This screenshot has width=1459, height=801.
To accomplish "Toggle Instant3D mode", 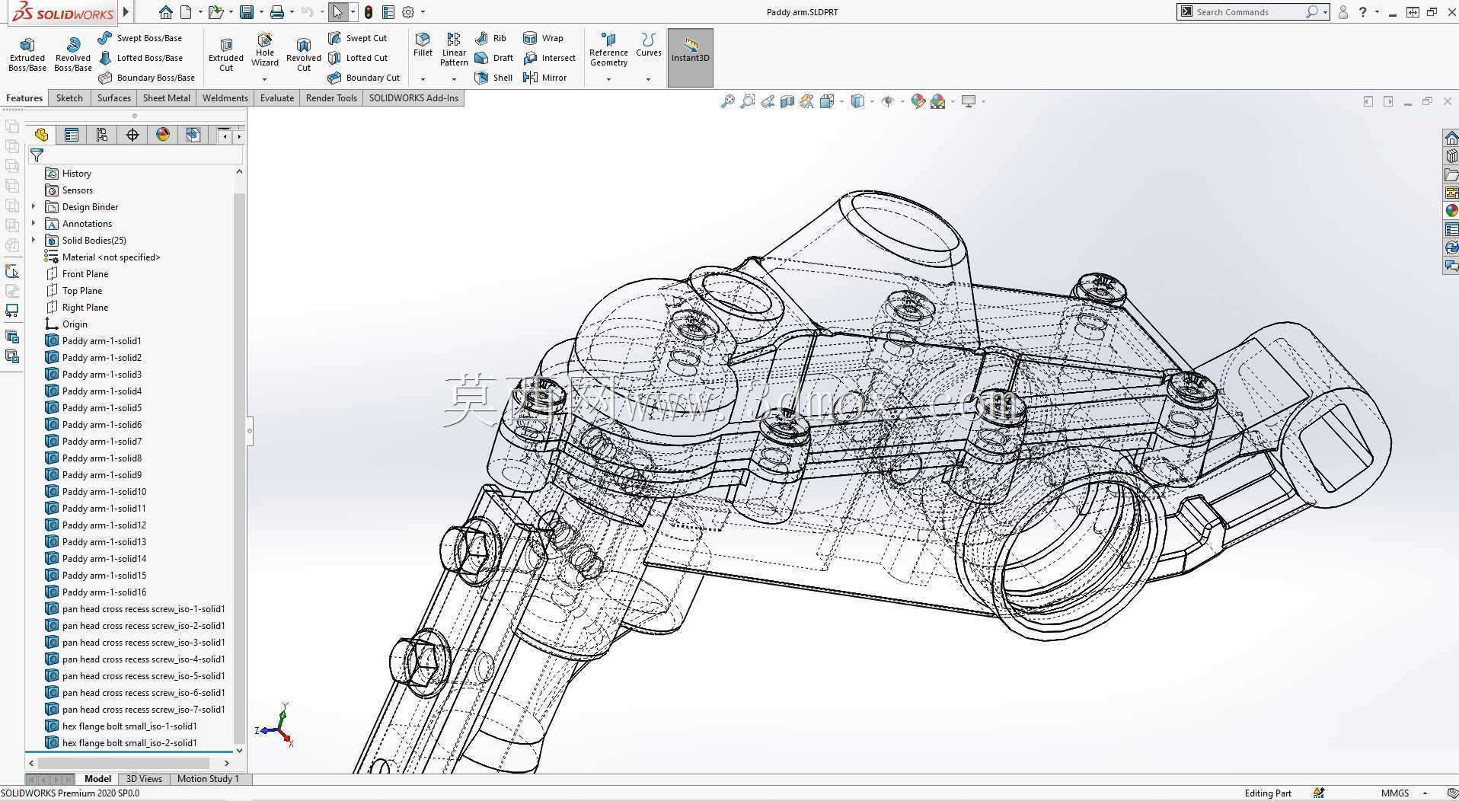I will [x=690, y=58].
